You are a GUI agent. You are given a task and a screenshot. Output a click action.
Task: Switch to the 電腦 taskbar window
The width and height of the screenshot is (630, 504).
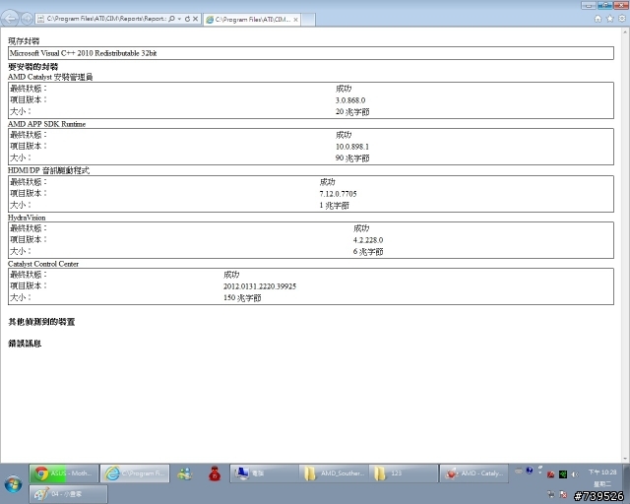[x=264, y=473]
